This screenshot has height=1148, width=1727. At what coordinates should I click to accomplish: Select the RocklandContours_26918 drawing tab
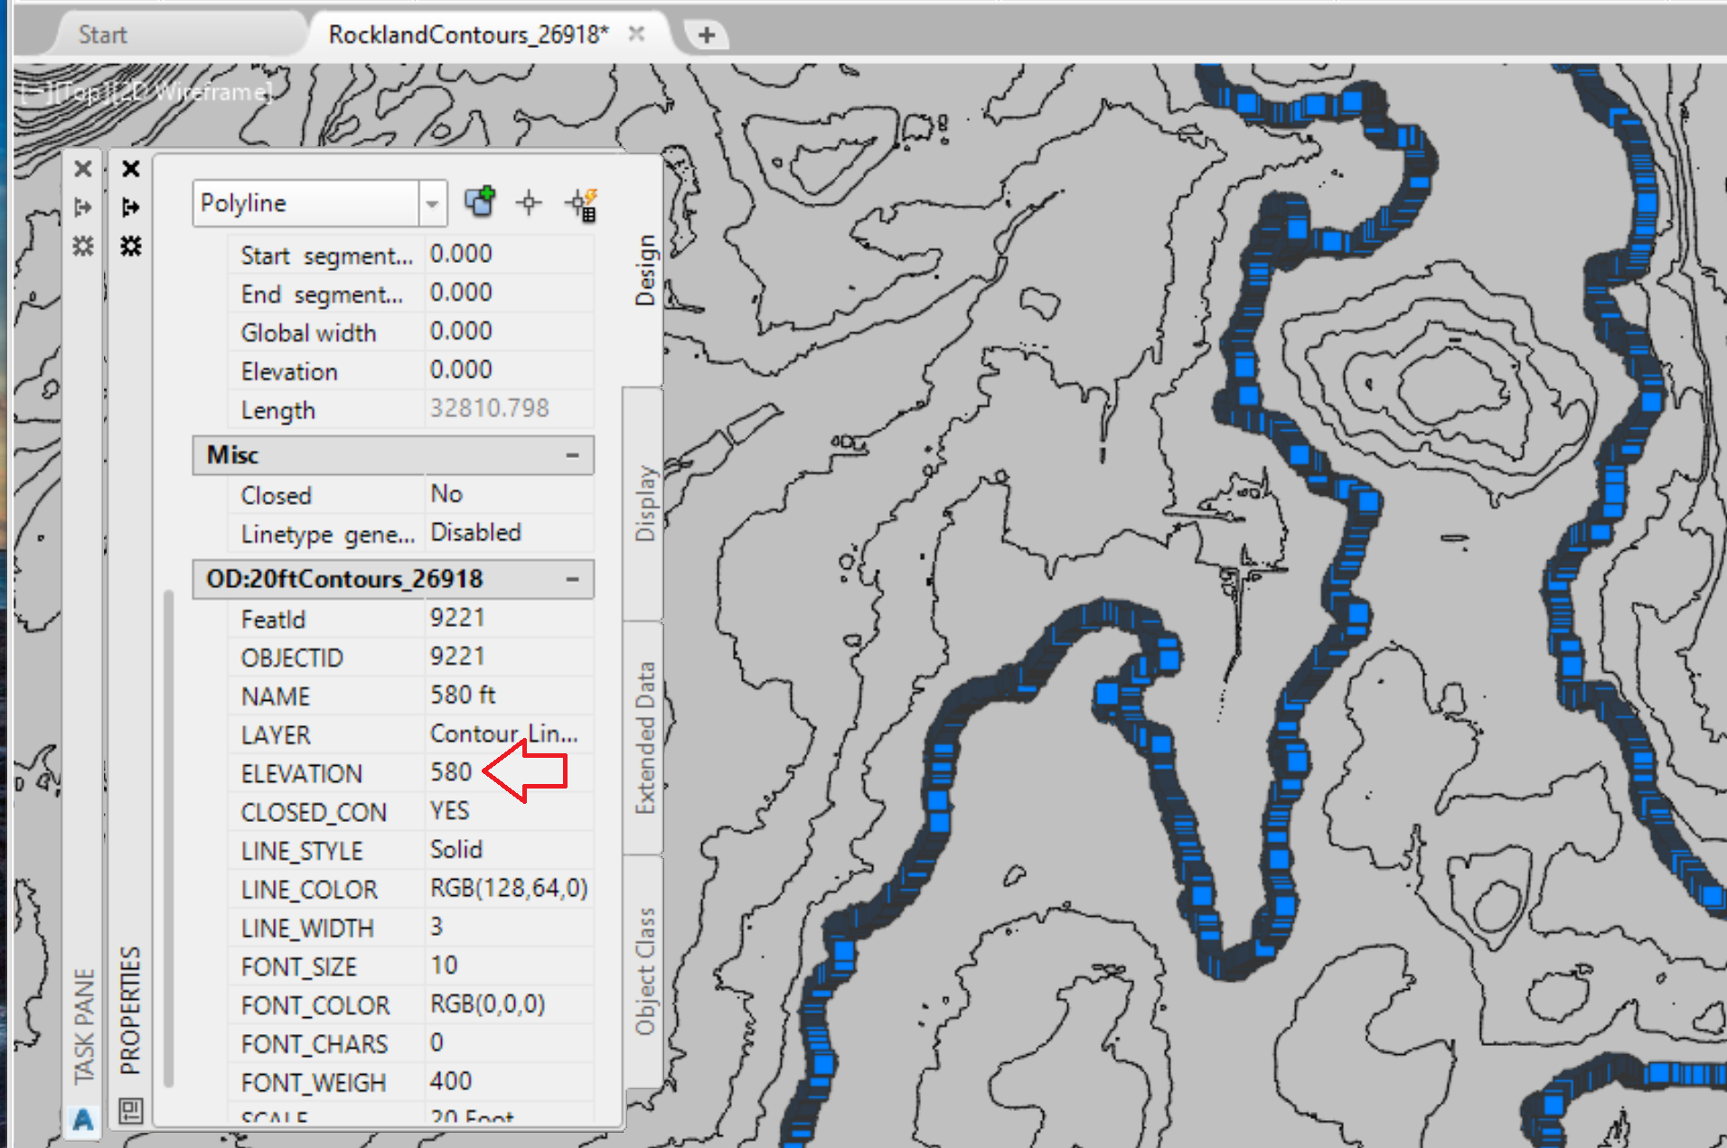point(468,34)
